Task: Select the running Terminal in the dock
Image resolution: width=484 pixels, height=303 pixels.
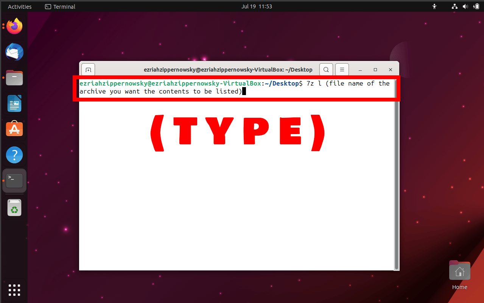Action: click(x=14, y=181)
